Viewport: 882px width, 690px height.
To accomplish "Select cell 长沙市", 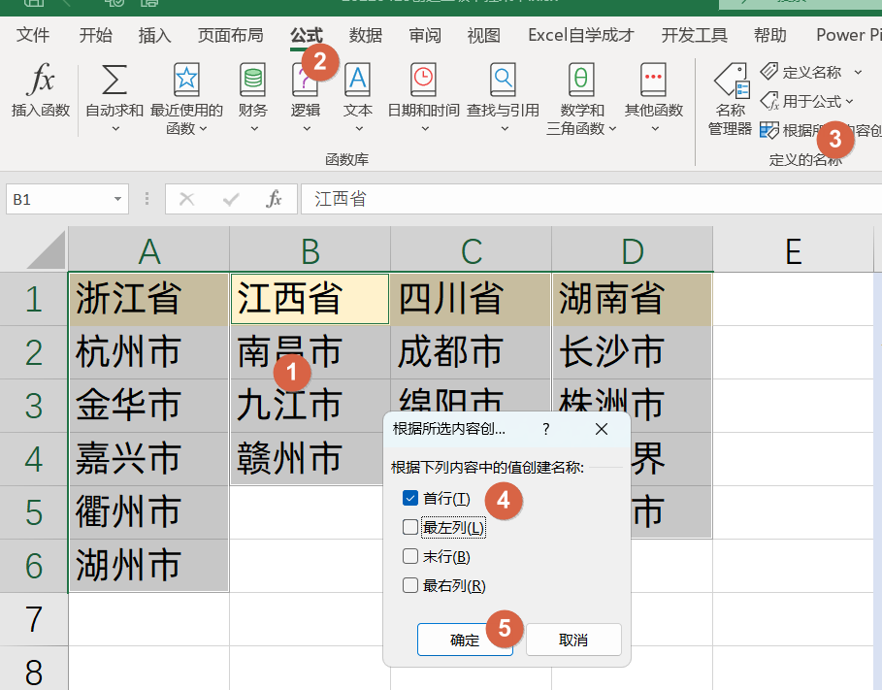I will [x=633, y=351].
